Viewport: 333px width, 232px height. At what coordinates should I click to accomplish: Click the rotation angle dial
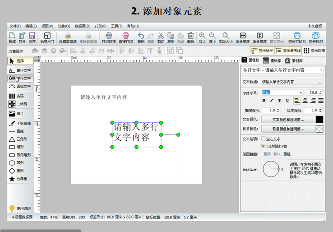(271, 169)
